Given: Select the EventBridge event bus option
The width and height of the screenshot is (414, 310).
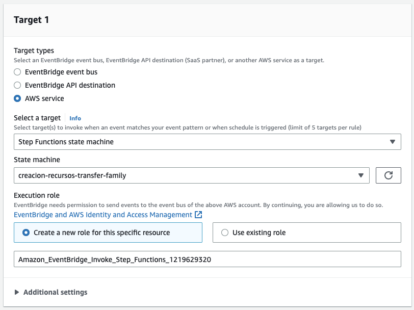Looking at the screenshot, I should (18, 72).
